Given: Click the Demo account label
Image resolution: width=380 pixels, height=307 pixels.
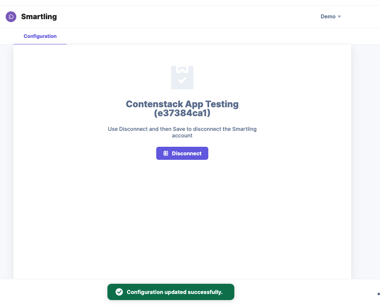Looking at the screenshot, I should pyautogui.click(x=328, y=17).
